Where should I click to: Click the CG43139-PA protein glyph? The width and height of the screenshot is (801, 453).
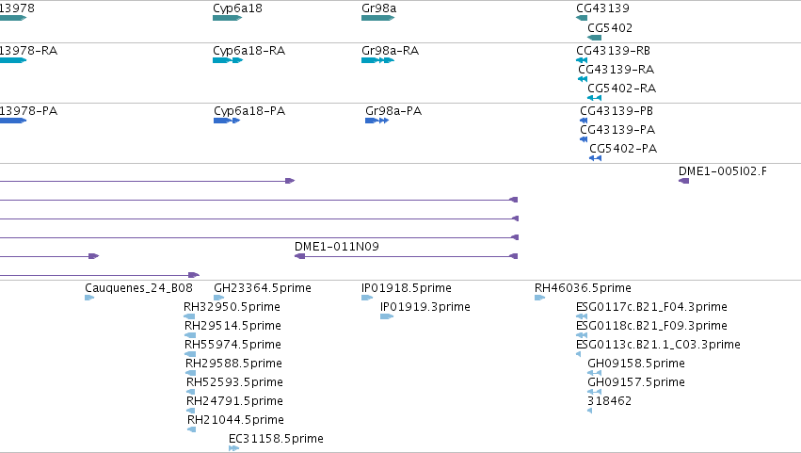pyautogui.click(x=584, y=139)
